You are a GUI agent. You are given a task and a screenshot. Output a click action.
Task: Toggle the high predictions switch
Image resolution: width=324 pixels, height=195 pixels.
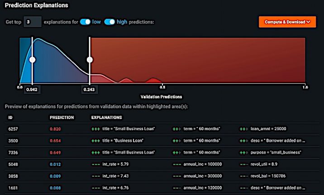coord(109,22)
